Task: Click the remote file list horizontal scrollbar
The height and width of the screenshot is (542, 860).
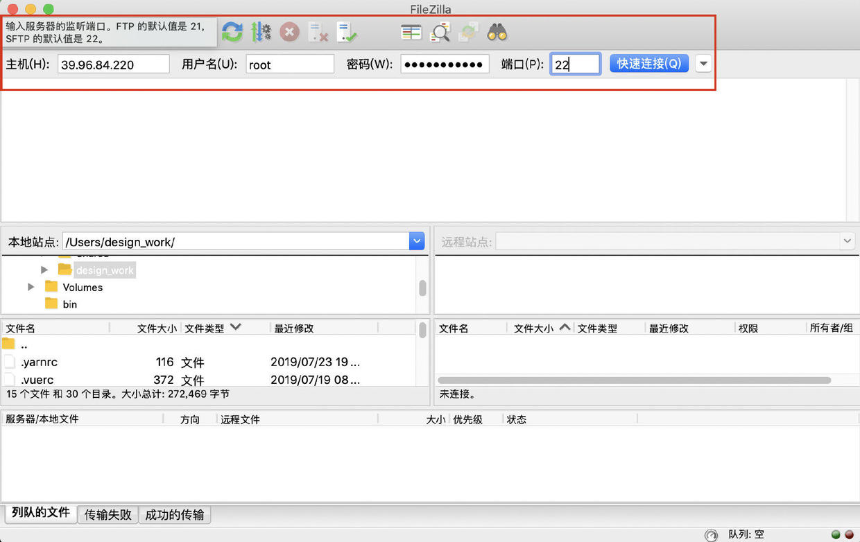Action: (635, 380)
